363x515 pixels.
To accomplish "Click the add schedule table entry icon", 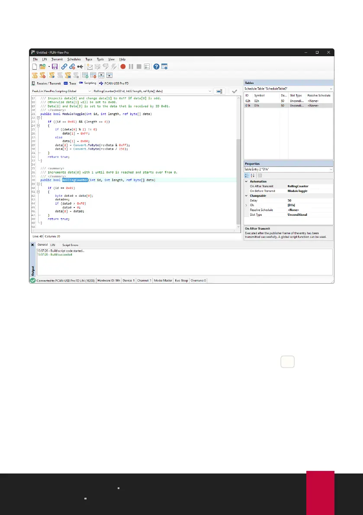I will coord(85,75).
